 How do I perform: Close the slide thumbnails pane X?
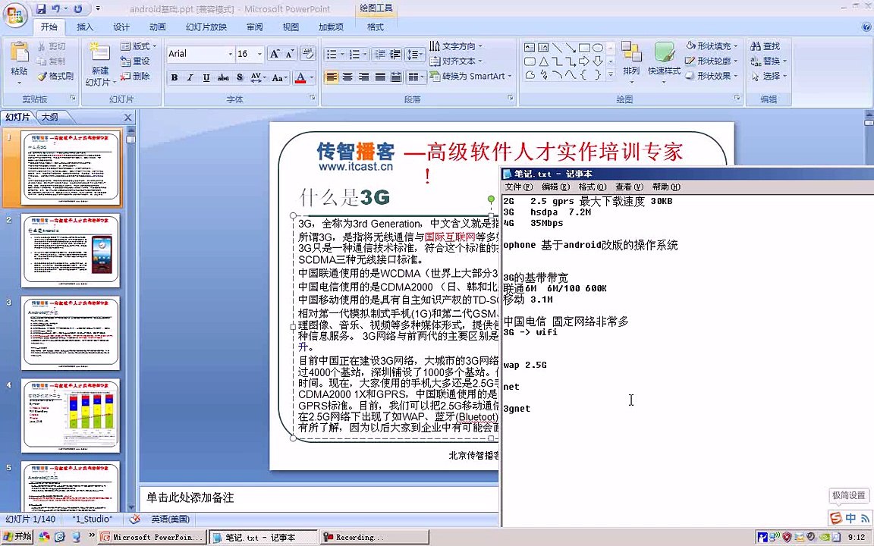[127, 118]
